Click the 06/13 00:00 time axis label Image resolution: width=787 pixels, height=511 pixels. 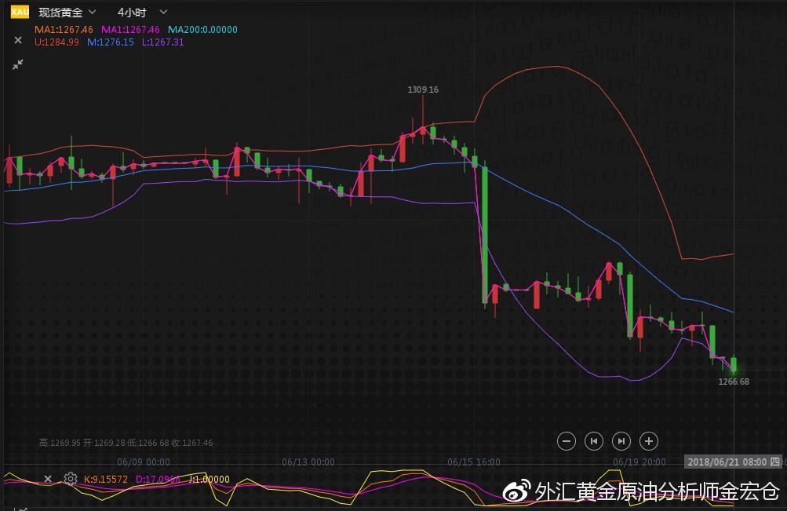click(308, 462)
